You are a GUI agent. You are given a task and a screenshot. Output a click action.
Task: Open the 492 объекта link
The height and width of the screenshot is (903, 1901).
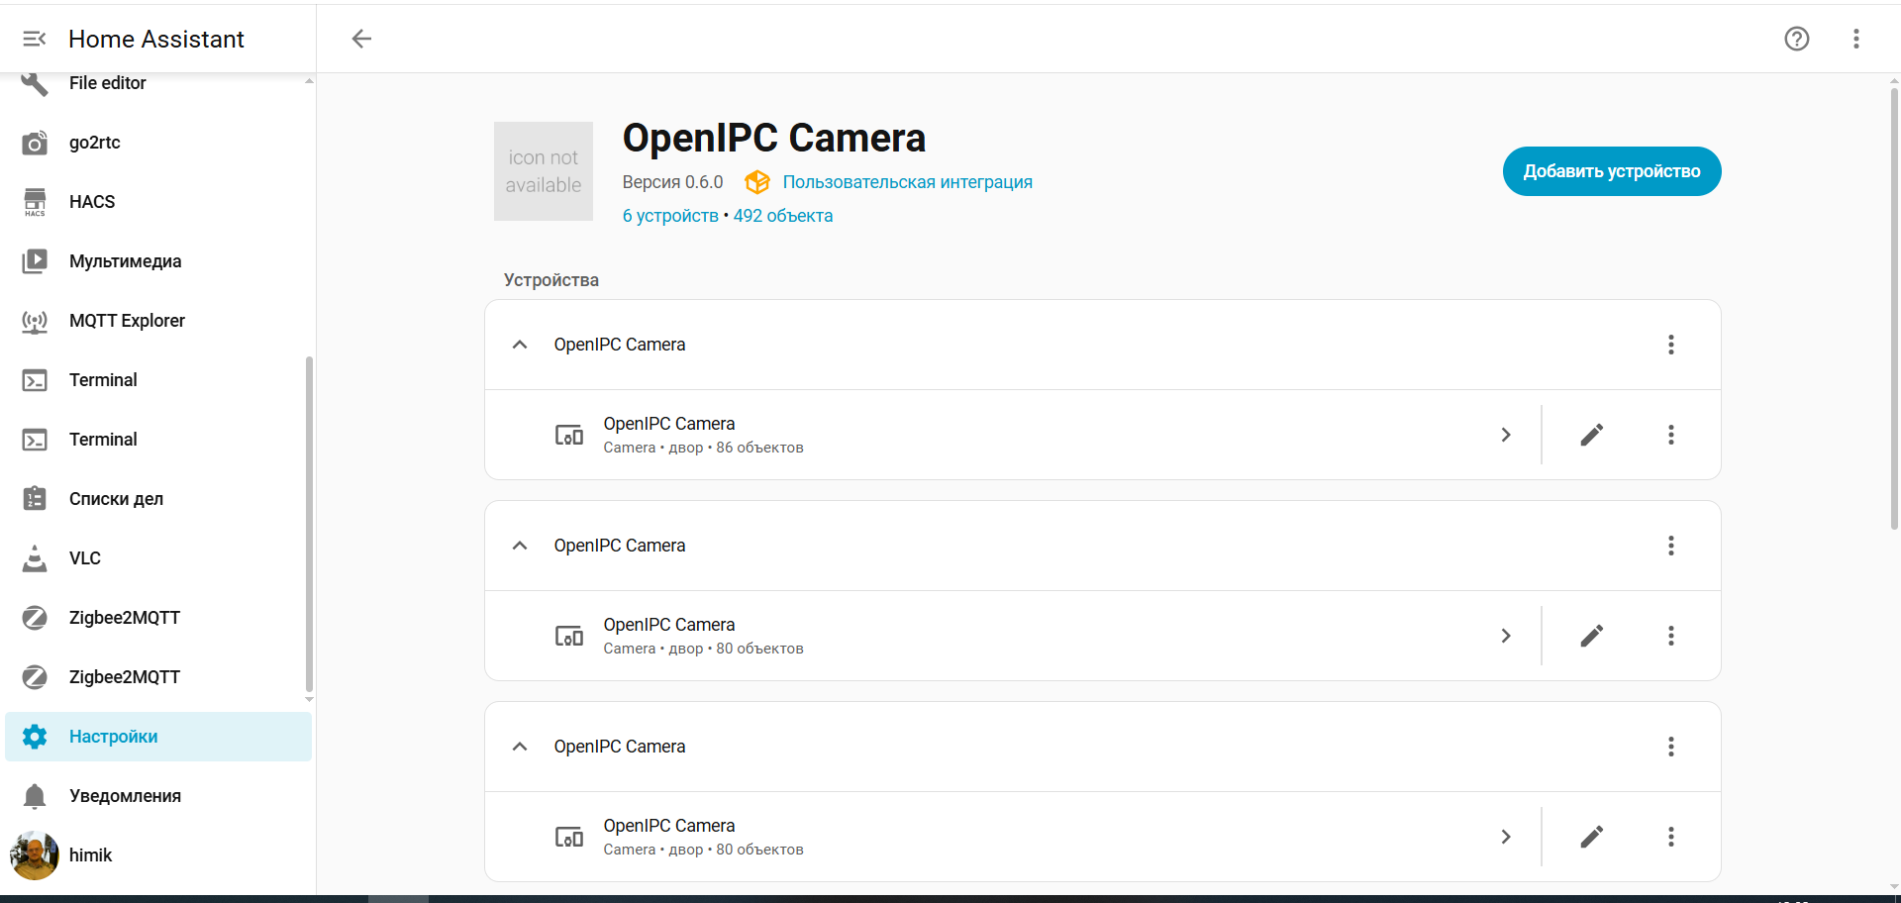782,216
